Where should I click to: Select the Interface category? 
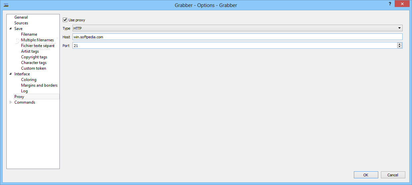pos(22,74)
